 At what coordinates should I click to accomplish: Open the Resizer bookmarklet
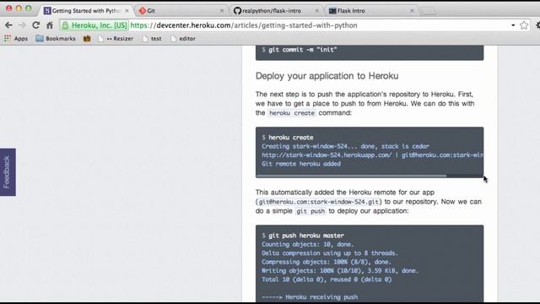pyautogui.click(x=116, y=39)
